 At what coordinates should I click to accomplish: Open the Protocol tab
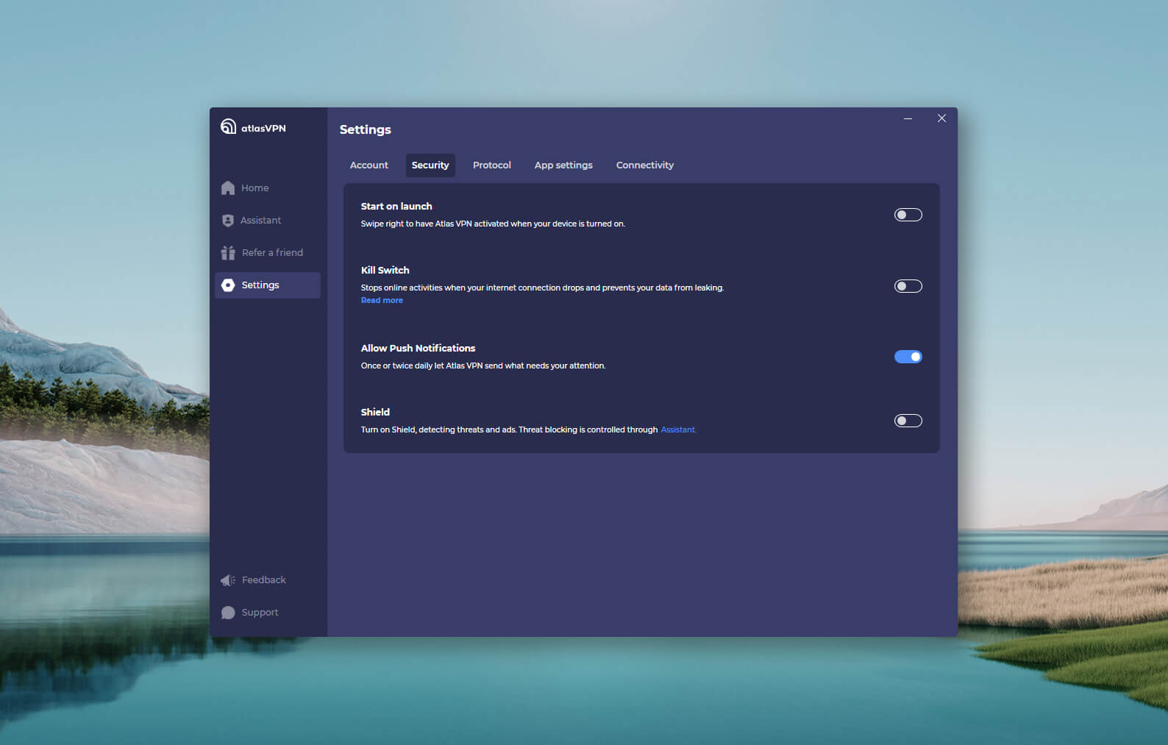click(492, 165)
